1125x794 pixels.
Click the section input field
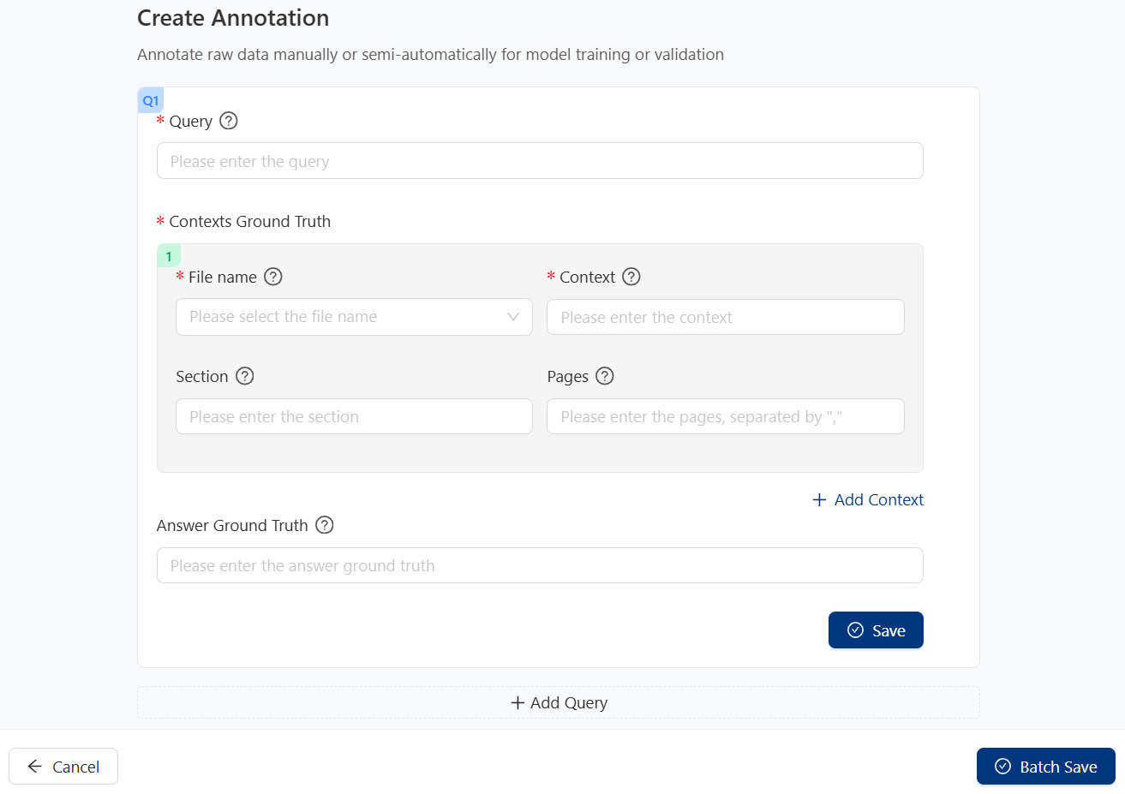click(354, 416)
